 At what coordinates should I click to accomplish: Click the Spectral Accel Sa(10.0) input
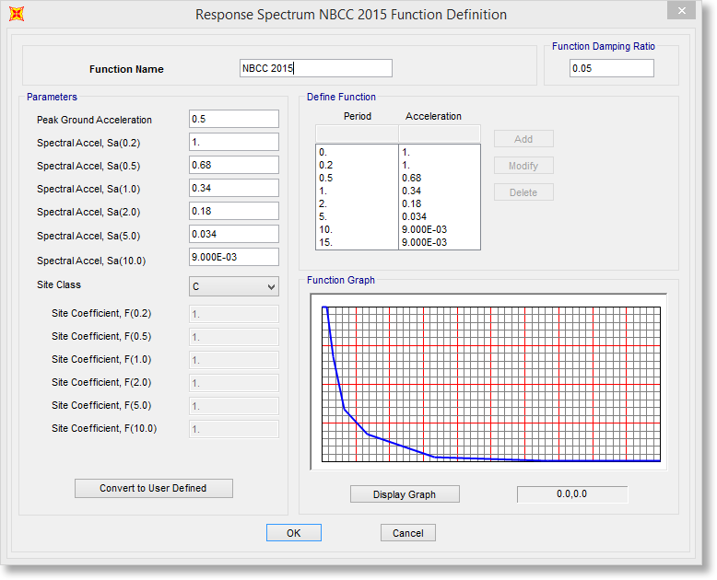coord(234,257)
